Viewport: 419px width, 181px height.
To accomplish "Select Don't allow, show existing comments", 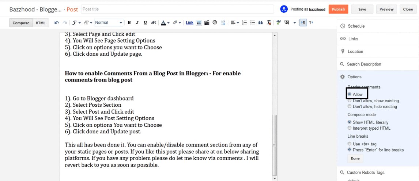I will coord(350,101).
